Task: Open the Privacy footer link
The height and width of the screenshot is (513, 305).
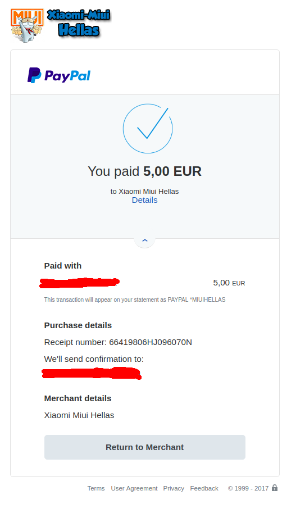Action: [174, 488]
